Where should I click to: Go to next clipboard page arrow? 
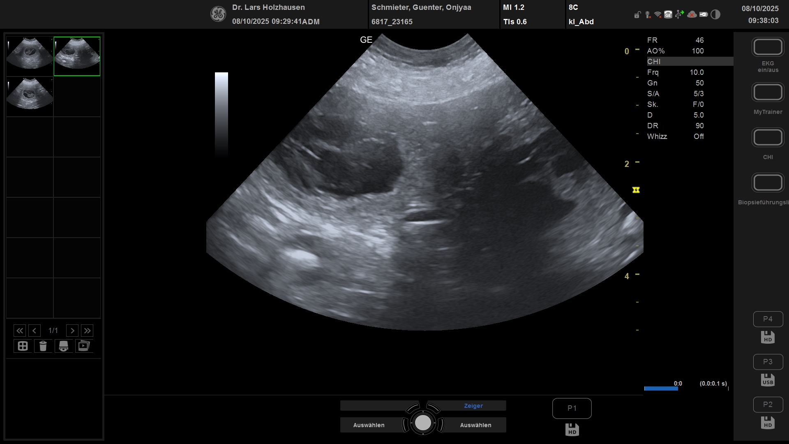coord(72,331)
